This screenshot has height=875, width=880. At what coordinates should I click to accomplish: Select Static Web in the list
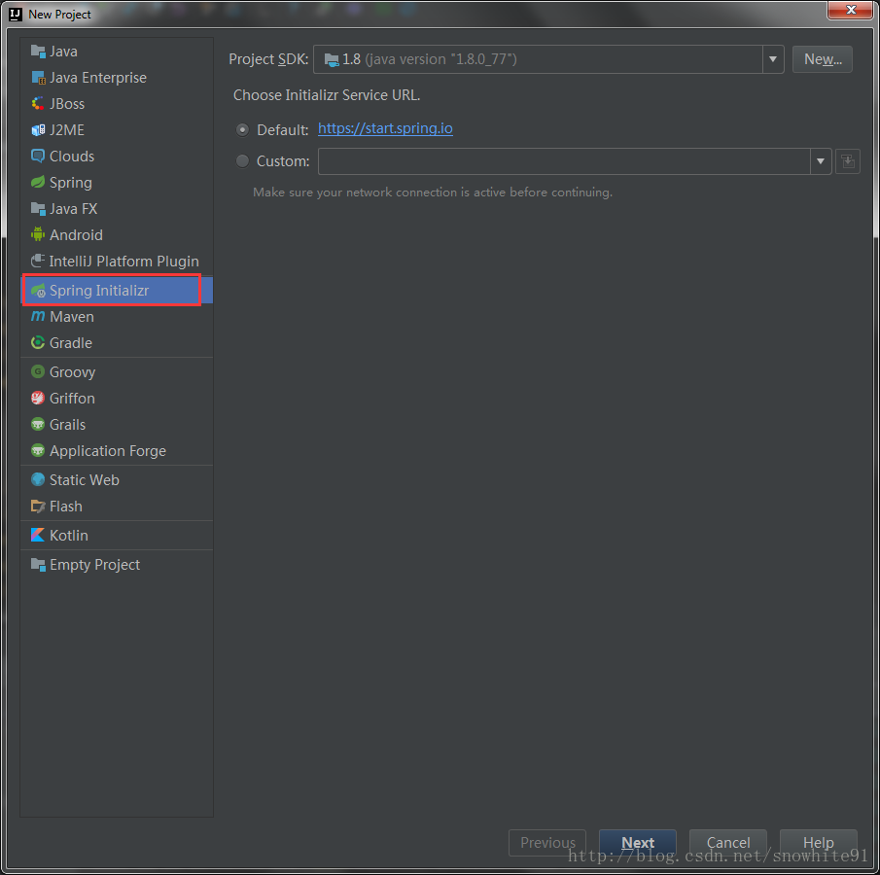point(117,480)
